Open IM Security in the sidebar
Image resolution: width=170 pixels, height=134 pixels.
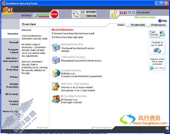pyautogui.click(x=12, y=94)
